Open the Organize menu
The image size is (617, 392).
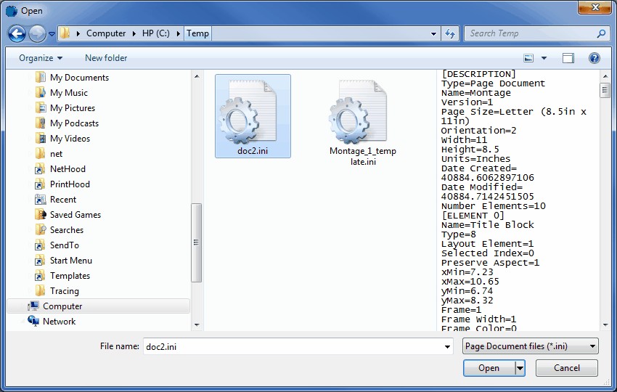[x=41, y=58]
